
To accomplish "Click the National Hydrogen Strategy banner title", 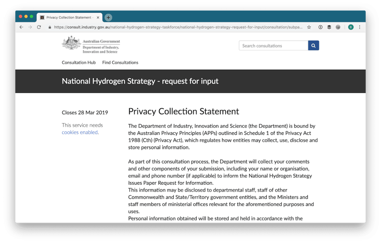I will (x=140, y=81).
